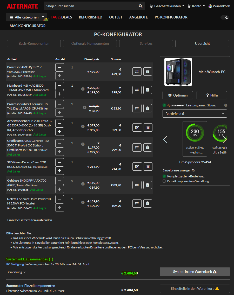The width and height of the screenshot is (234, 295).
Task: Delete the AMD Ryzen processor row
Action: pos(148,72)
